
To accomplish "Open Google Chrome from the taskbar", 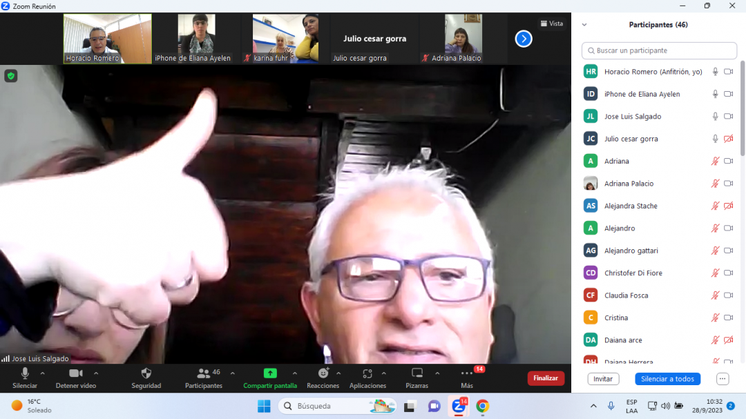I will (482, 406).
